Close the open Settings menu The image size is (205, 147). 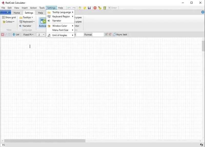pos(52,8)
